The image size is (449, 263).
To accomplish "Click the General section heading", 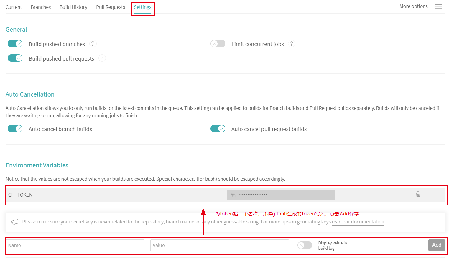I will (x=16, y=30).
